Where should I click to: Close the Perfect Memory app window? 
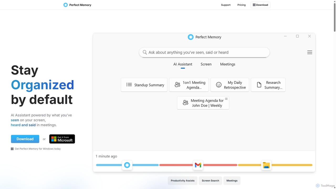[x=309, y=36]
